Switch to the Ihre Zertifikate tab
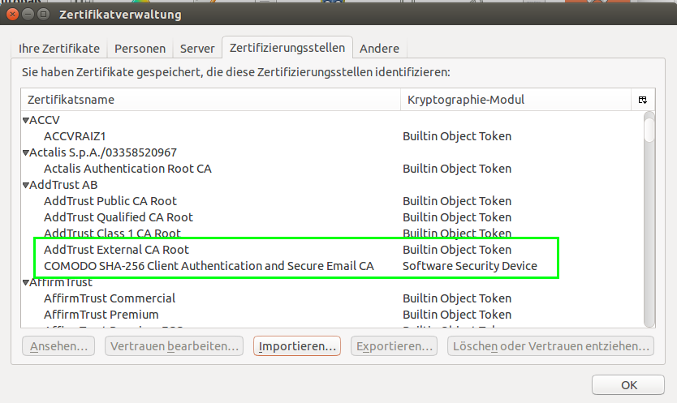Screen dimensions: 677x403 [59, 49]
